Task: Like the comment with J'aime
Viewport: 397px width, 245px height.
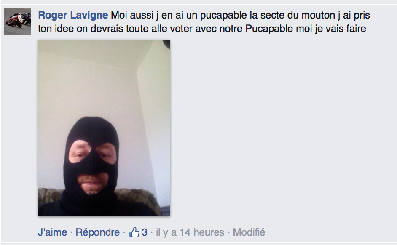Action: (52, 232)
